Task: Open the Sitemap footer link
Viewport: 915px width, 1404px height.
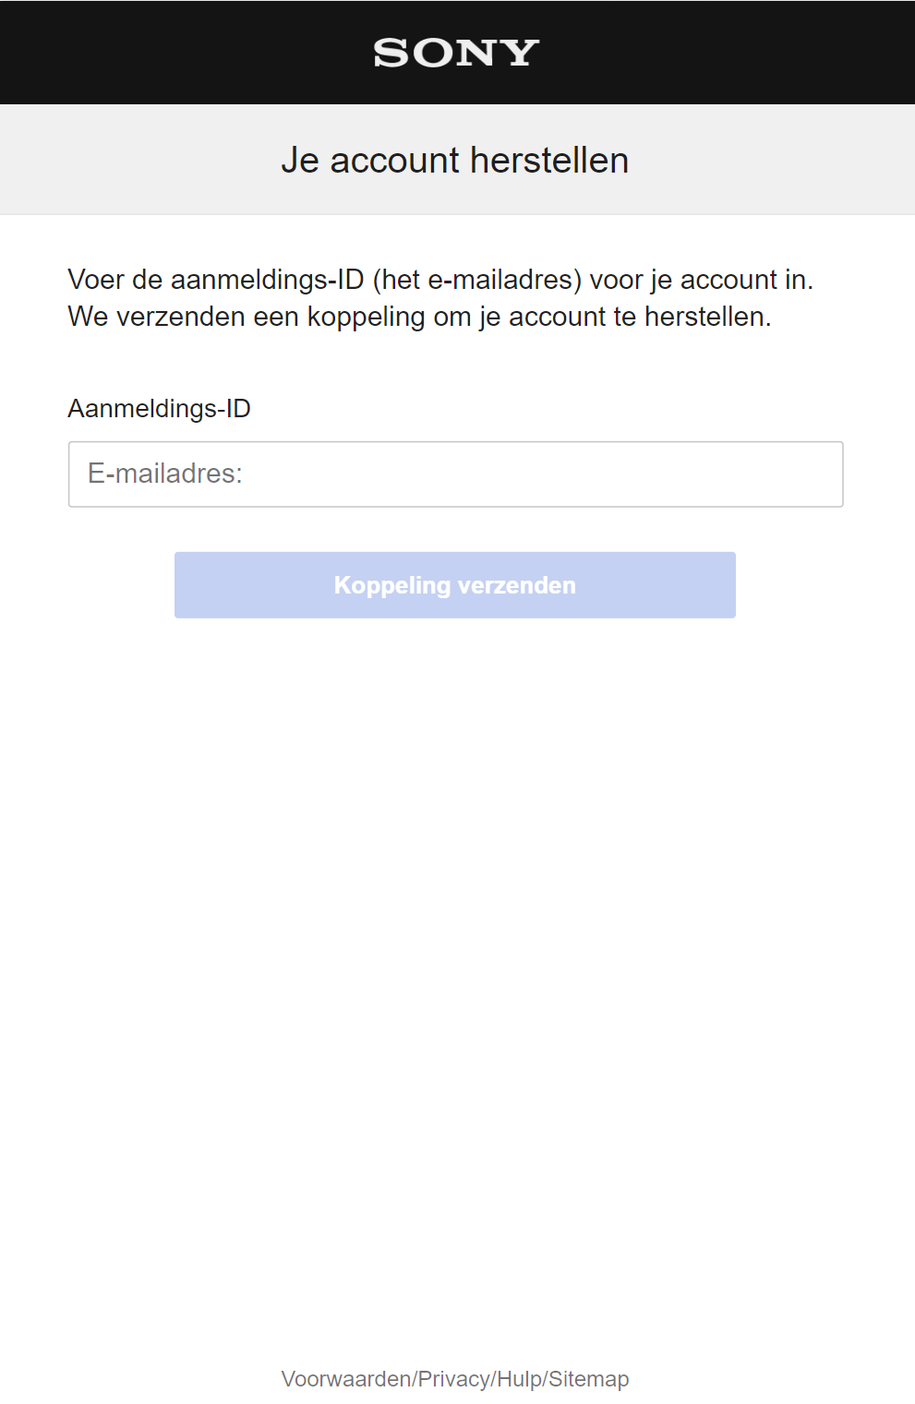Action: point(589,1379)
